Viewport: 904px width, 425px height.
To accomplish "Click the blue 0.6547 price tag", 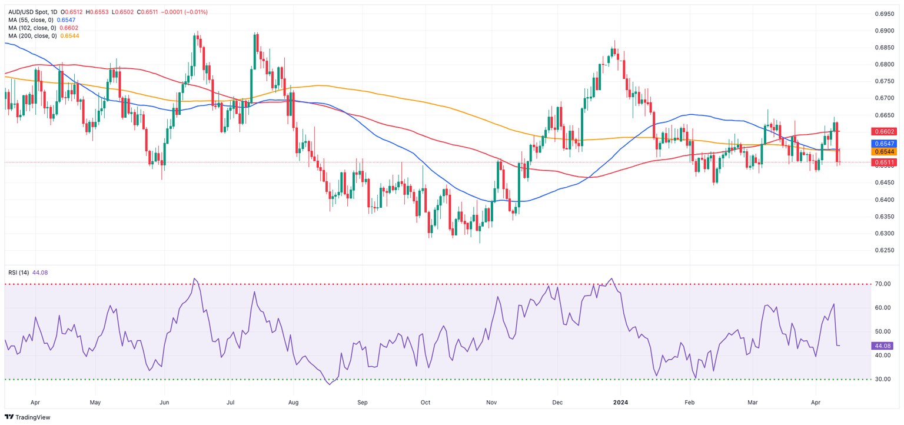I will click(883, 144).
